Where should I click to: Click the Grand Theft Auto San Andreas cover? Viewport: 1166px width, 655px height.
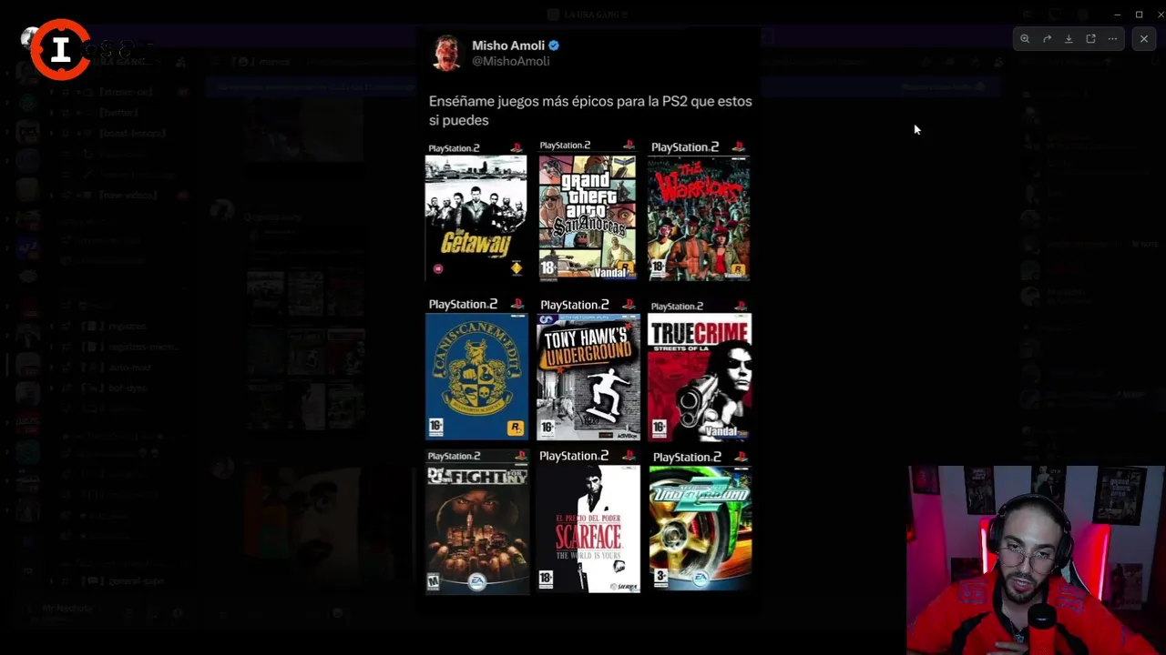click(588, 210)
